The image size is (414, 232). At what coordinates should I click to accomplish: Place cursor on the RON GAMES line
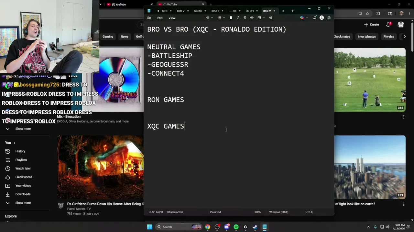(166, 100)
